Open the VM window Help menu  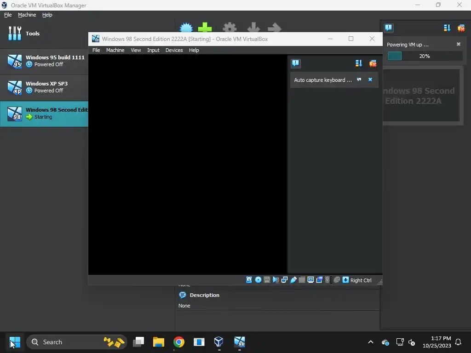(194, 50)
